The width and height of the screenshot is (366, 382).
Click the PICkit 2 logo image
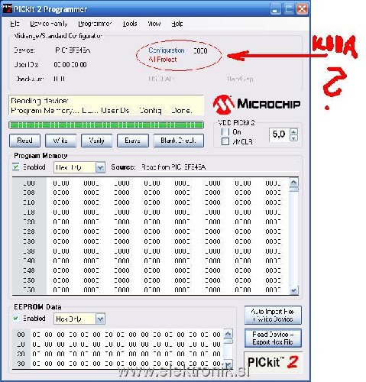(x=273, y=362)
